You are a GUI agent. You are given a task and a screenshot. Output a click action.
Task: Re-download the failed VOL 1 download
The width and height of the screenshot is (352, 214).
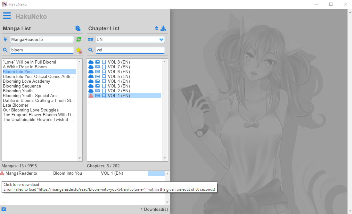click(x=80, y=173)
